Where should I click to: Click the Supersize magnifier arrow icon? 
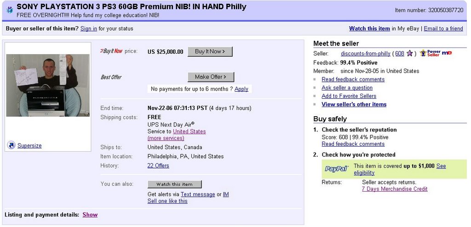tap(11, 145)
